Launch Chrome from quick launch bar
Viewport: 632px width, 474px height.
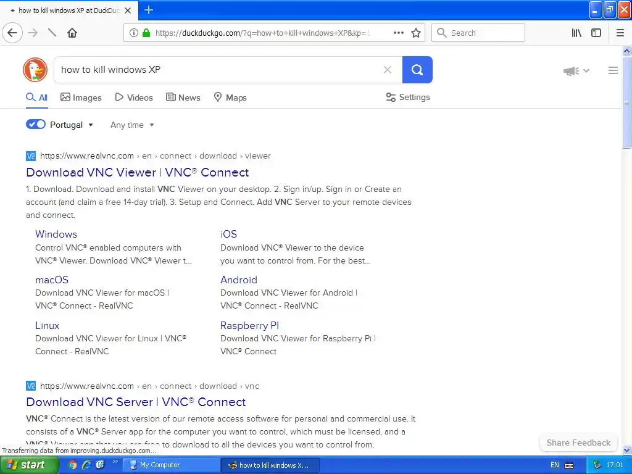[x=72, y=465]
